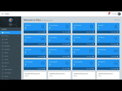Click broadcast icon on Total Notices card
Image resolution: width=122 pixels, height=91 pixels.
116,39
